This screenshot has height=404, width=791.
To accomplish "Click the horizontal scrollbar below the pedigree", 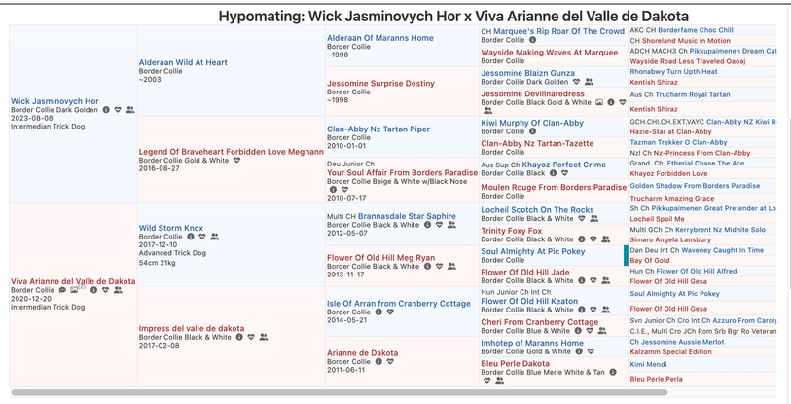I will click(x=339, y=392).
